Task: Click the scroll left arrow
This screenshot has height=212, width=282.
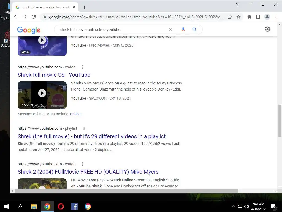Action: click(x=12, y=191)
